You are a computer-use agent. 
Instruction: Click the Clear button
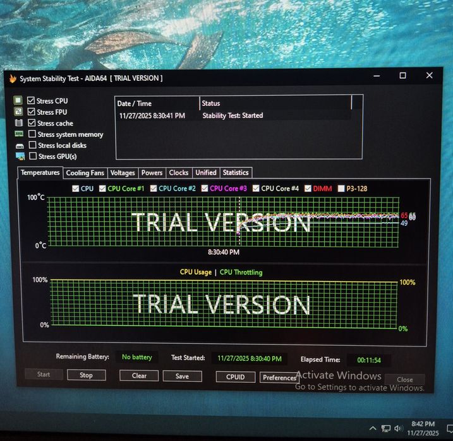coord(139,376)
